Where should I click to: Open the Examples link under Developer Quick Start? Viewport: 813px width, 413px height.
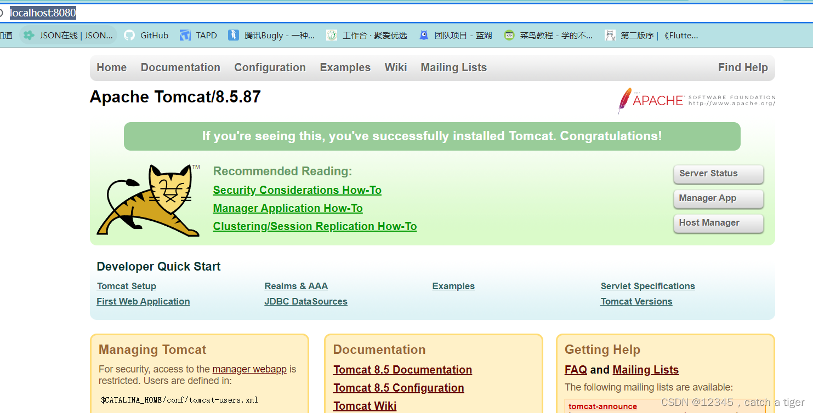pos(453,286)
